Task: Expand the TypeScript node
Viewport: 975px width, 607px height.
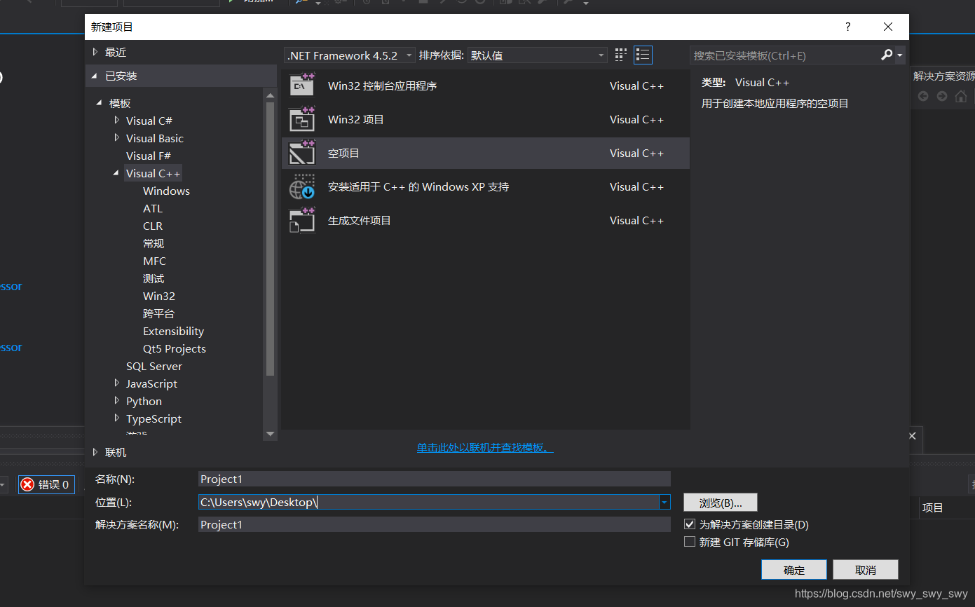Action: point(117,418)
